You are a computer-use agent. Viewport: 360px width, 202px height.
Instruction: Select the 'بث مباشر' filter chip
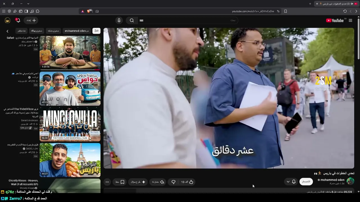pos(22,31)
